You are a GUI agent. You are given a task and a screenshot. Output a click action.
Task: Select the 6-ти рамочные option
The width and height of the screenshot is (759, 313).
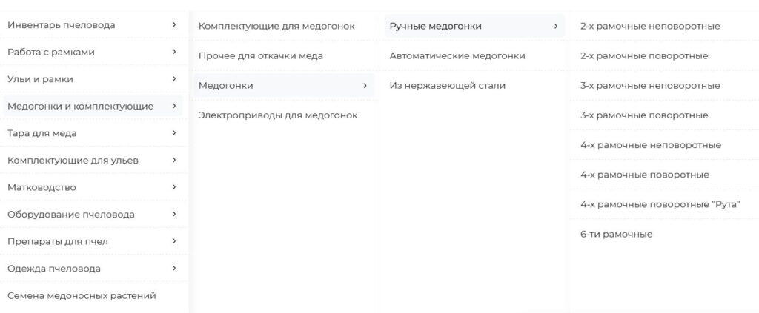click(616, 235)
